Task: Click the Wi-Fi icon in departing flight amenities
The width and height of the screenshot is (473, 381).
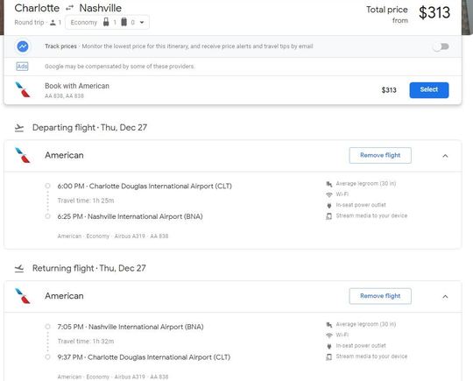Action: pyautogui.click(x=329, y=194)
